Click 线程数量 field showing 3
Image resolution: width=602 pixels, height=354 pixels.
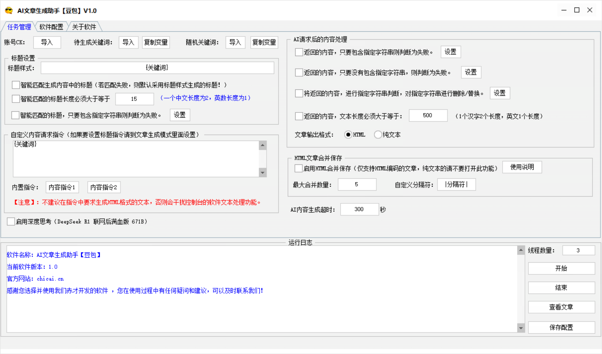point(579,250)
